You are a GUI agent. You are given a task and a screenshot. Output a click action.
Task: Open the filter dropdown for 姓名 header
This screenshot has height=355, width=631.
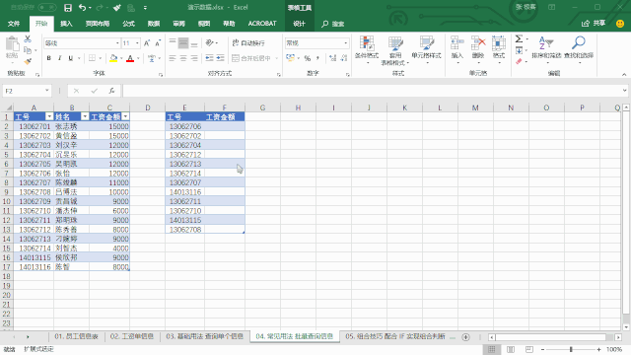(85, 116)
